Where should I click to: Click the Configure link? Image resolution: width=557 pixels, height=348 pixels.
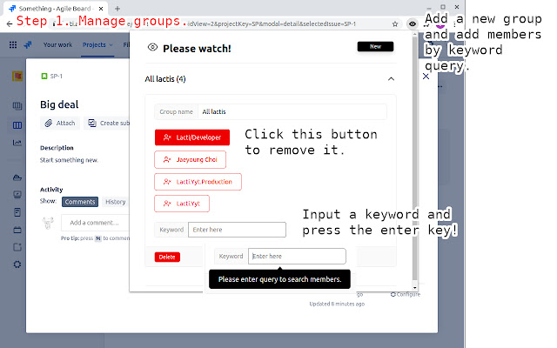[406, 294]
